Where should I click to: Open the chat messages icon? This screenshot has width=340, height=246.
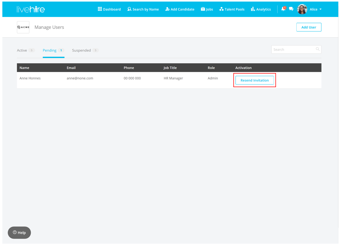291,9
